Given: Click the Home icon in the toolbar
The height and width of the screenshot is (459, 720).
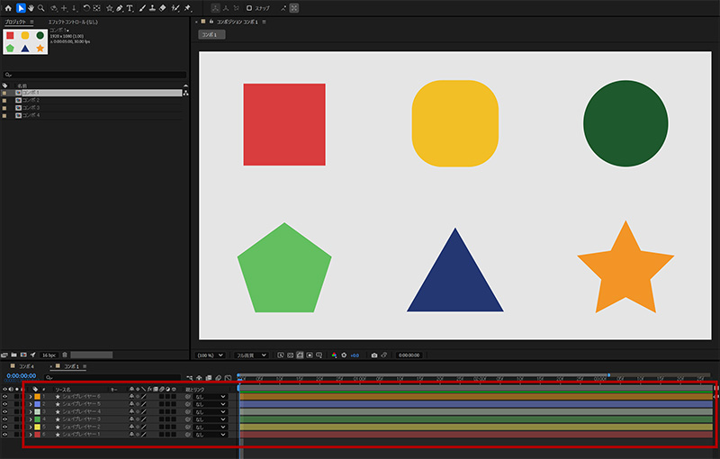Looking at the screenshot, I should tap(7, 8).
